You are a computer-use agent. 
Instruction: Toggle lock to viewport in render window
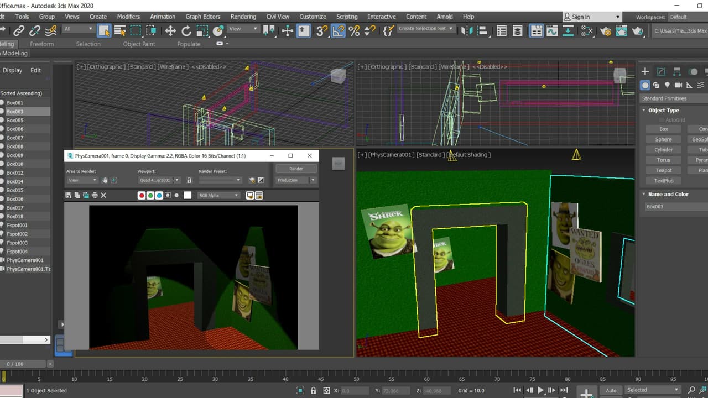coord(189,180)
